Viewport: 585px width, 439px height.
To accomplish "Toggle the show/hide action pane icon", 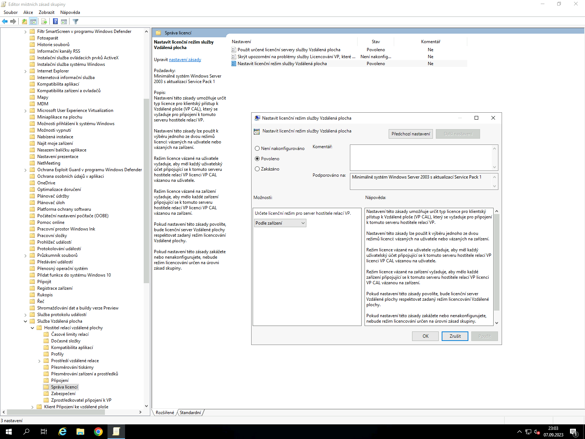I will (64, 22).
